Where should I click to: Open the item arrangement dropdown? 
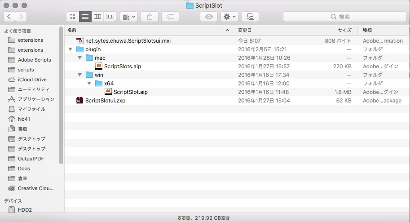[129, 17]
